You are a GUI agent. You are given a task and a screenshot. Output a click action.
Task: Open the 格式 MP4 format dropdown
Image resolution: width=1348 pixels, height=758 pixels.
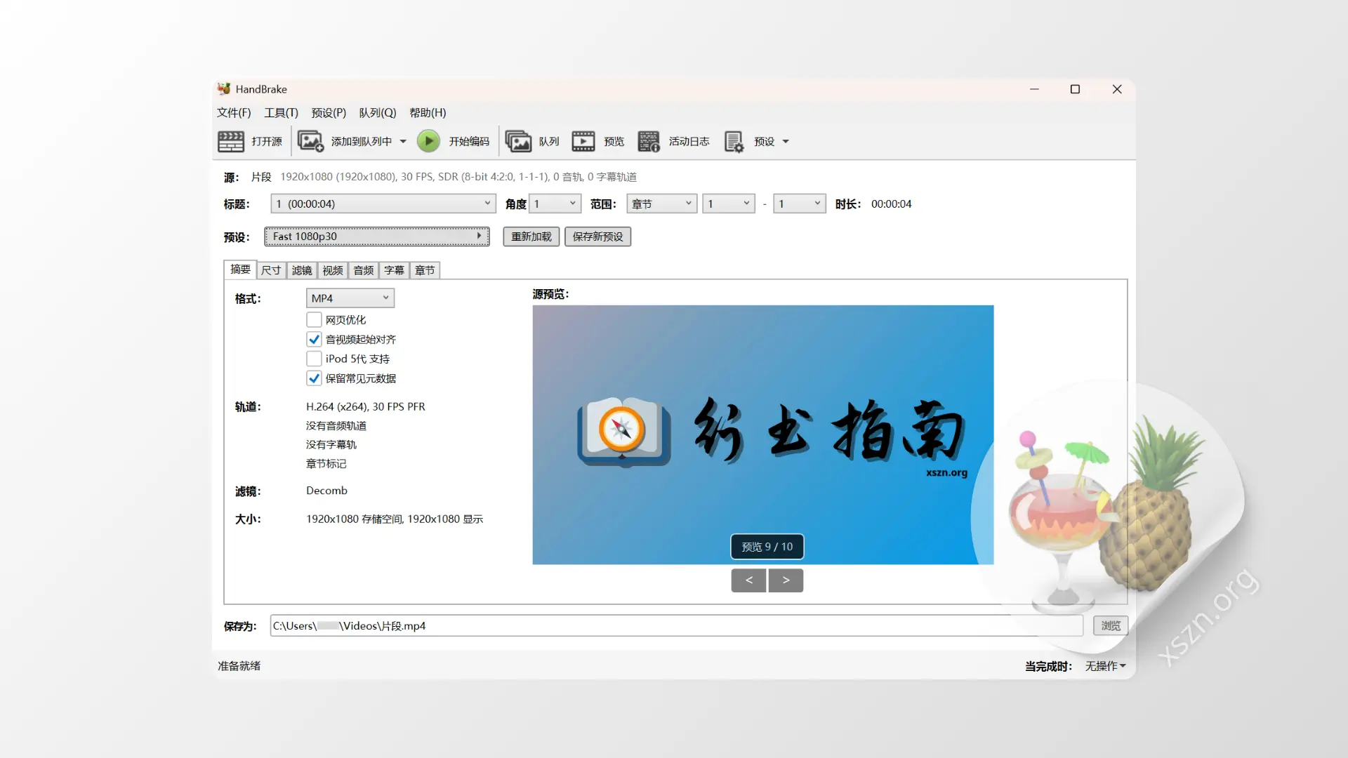350,298
